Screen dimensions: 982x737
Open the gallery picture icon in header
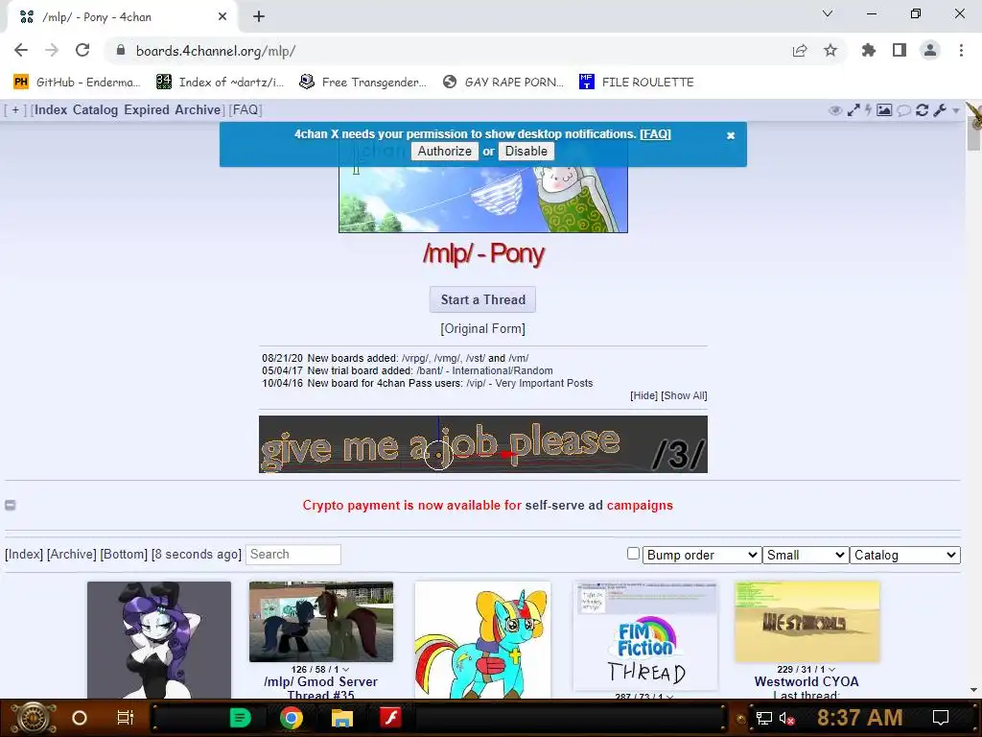point(884,110)
